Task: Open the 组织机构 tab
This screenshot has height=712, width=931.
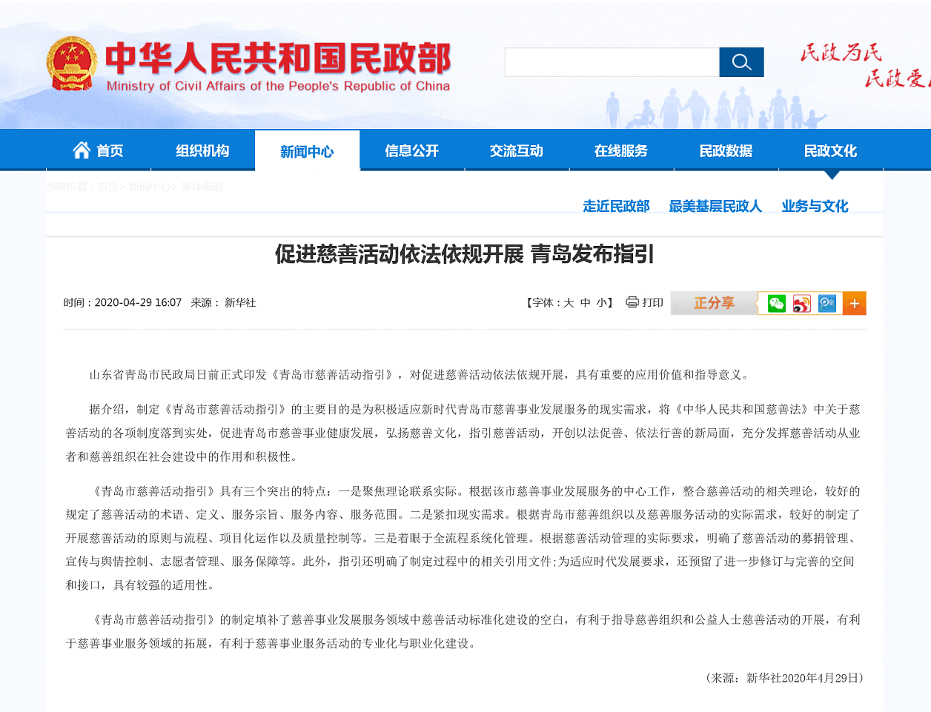Action: [202, 151]
